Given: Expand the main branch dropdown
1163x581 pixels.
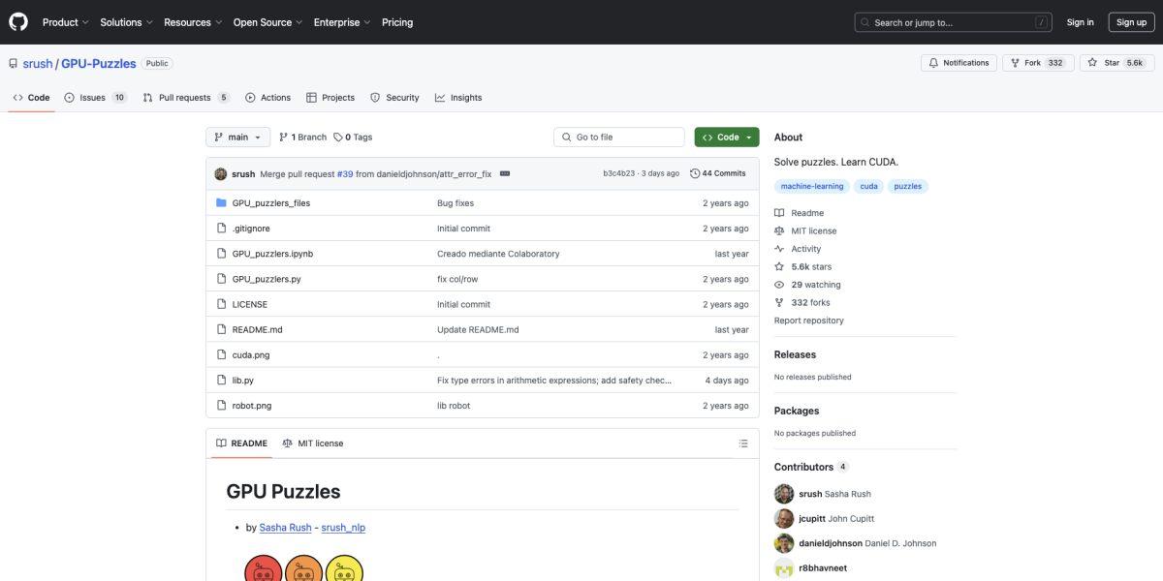Looking at the screenshot, I should 237,138.
